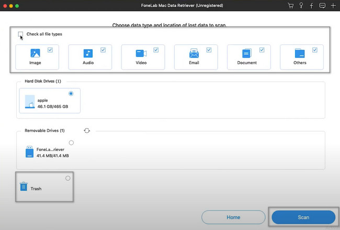Click the Hard Disk Drives (1) heading

click(43, 81)
